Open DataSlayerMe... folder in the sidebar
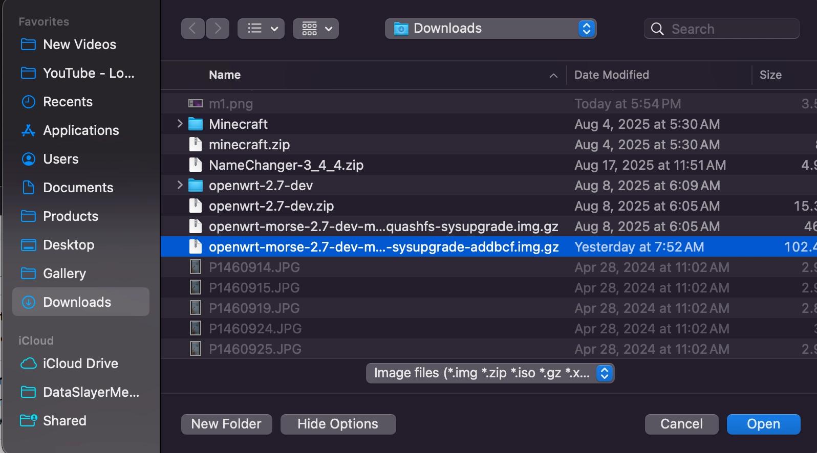 pyautogui.click(x=81, y=392)
